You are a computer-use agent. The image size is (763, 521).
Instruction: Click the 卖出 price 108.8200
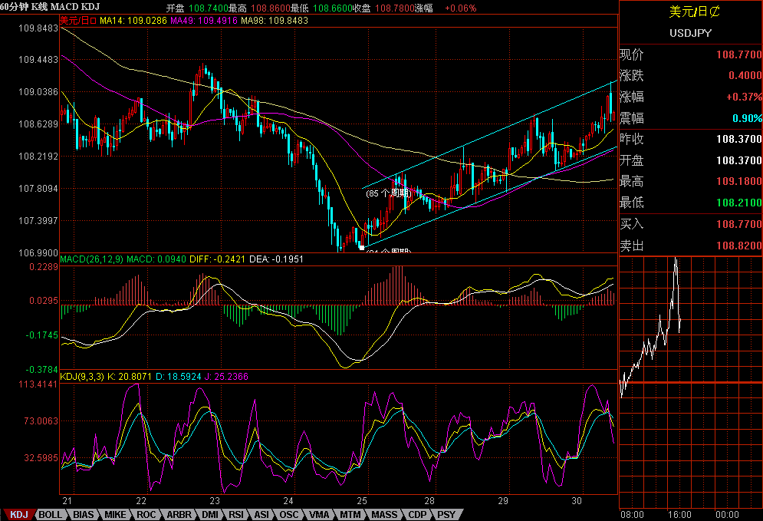(740, 244)
